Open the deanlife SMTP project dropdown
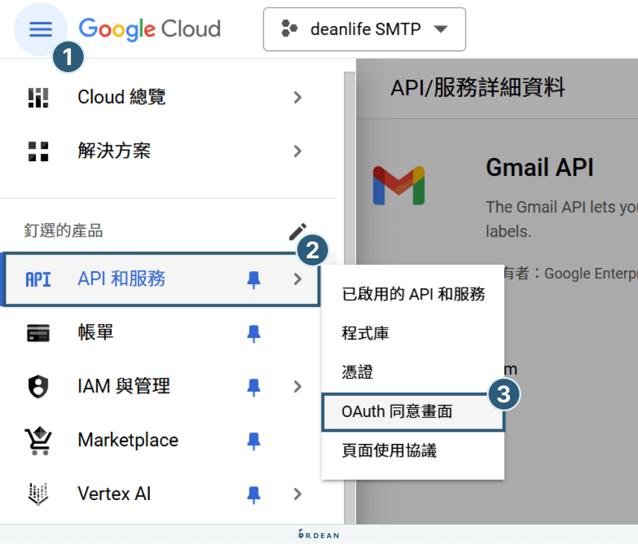Image resolution: width=638 pixels, height=544 pixels. point(364,29)
